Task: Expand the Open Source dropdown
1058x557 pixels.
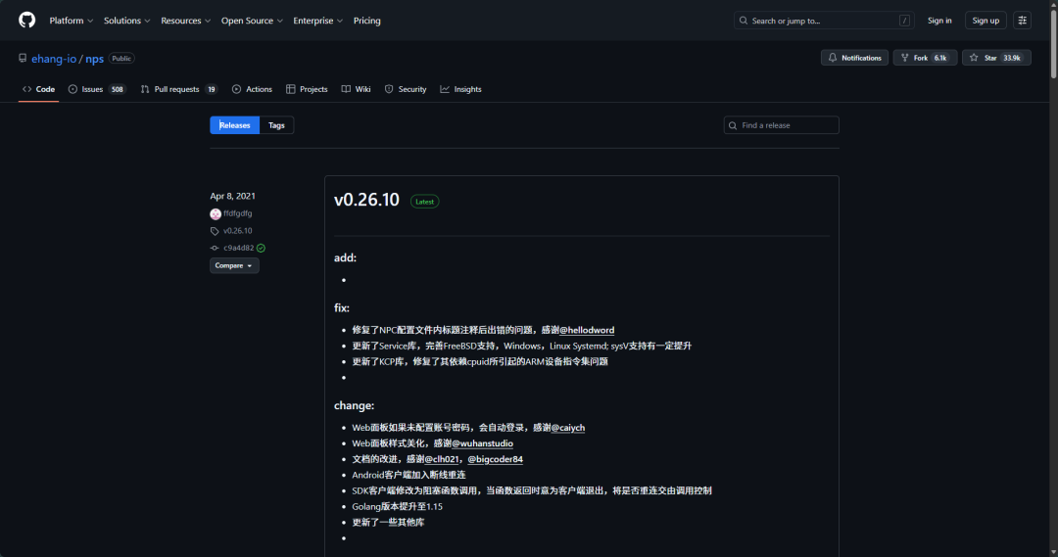Action: click(x=251, y=21)
